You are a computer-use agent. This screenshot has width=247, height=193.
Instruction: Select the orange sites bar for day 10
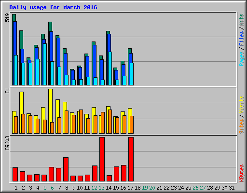tap(81, 122)
